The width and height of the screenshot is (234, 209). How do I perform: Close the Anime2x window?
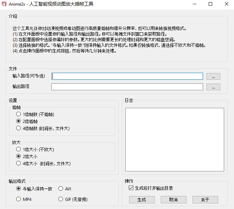click(x=226, y=4)
